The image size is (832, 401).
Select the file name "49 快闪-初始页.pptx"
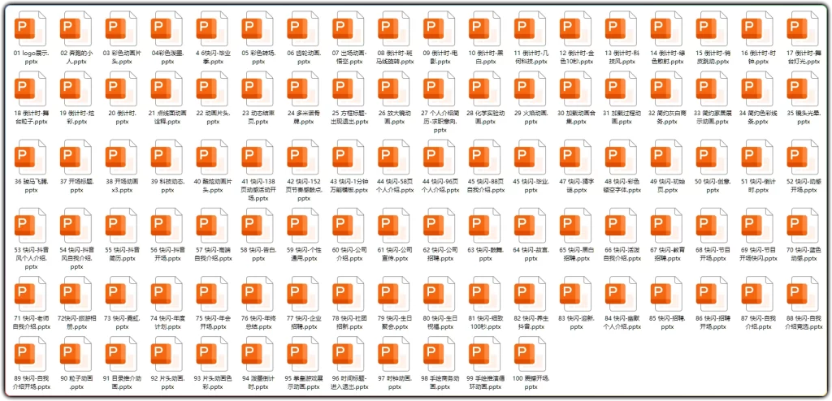tap(667, 186)
